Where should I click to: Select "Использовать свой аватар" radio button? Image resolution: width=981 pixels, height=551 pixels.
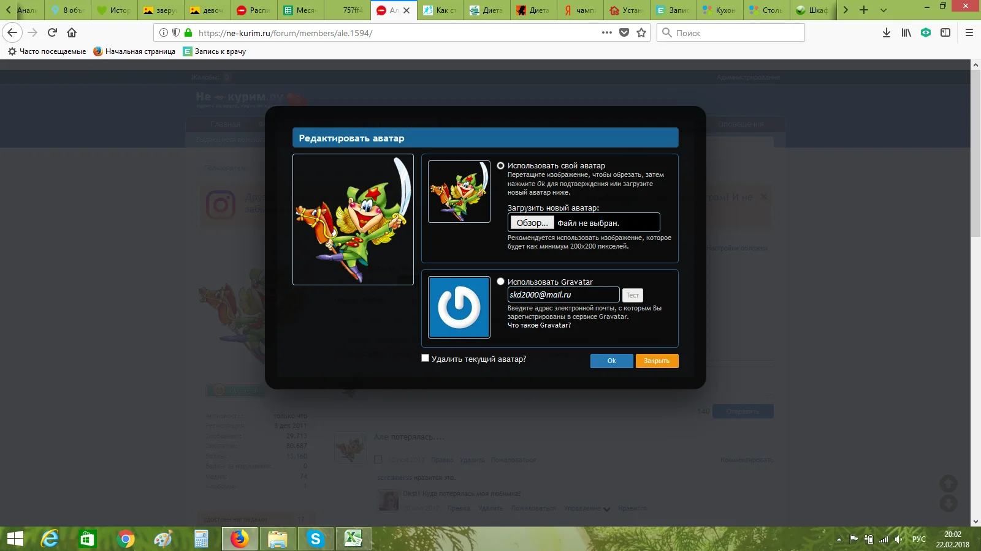tap(500, 166)
